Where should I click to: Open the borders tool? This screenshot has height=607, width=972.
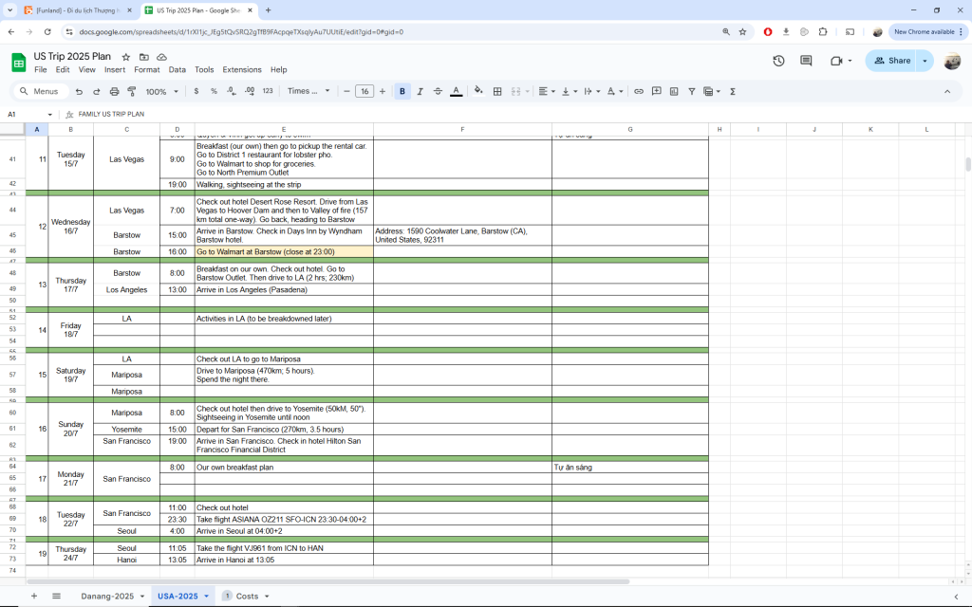[498, 92]
